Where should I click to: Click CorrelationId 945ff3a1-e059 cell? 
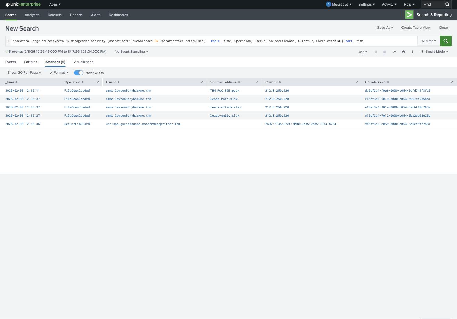[398, 124]
